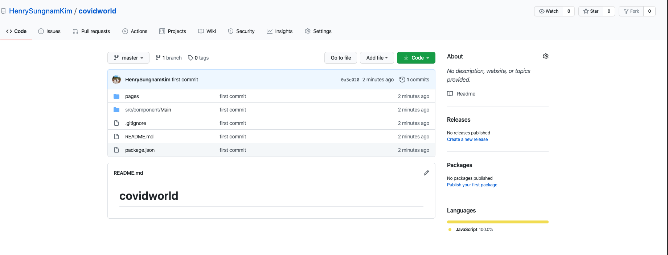Open the forks count next to Fork

click(x=649, y=11)
